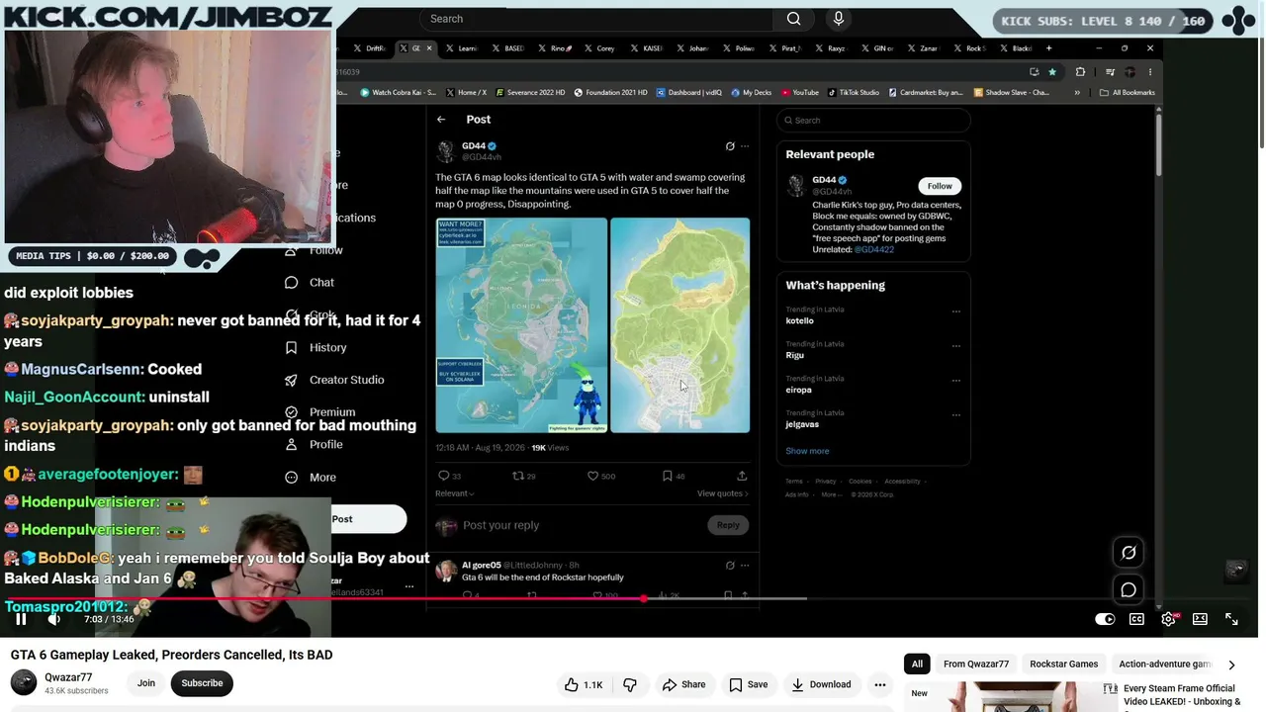Image resolution: width=1266 pixels, height=712 pixels.
Task: Click the '43.6K subscribers' text
Action: pyautogui.click(x=76, y=691)
